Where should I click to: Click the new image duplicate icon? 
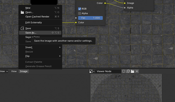[x=128, y=71]
